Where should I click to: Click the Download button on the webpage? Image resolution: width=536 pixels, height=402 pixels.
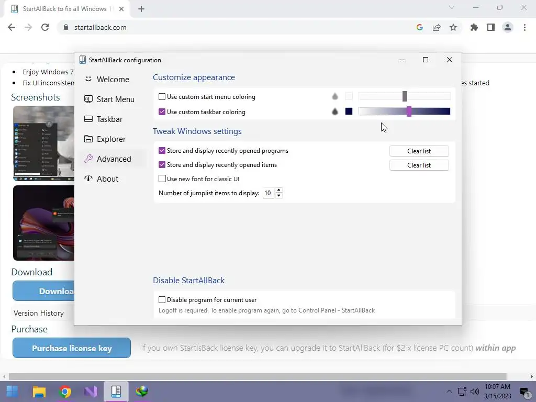point(43,291)
